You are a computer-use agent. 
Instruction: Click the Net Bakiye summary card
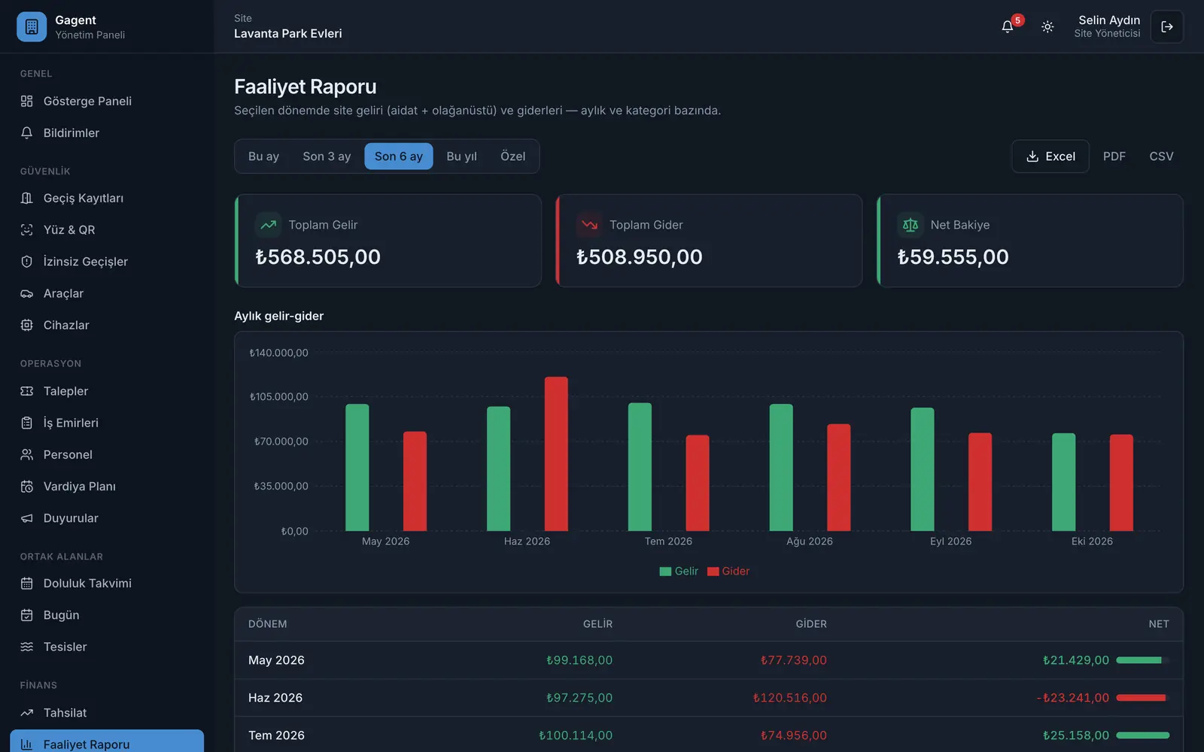(1030, 241)
